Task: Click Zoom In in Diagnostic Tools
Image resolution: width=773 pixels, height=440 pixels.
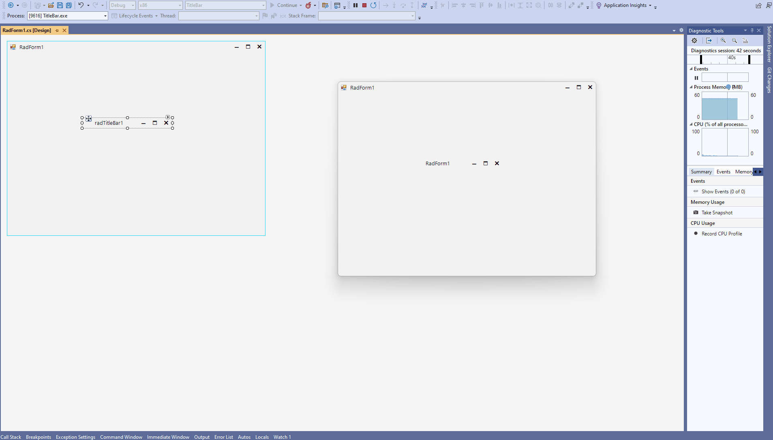Action: [x=723, y=41]
